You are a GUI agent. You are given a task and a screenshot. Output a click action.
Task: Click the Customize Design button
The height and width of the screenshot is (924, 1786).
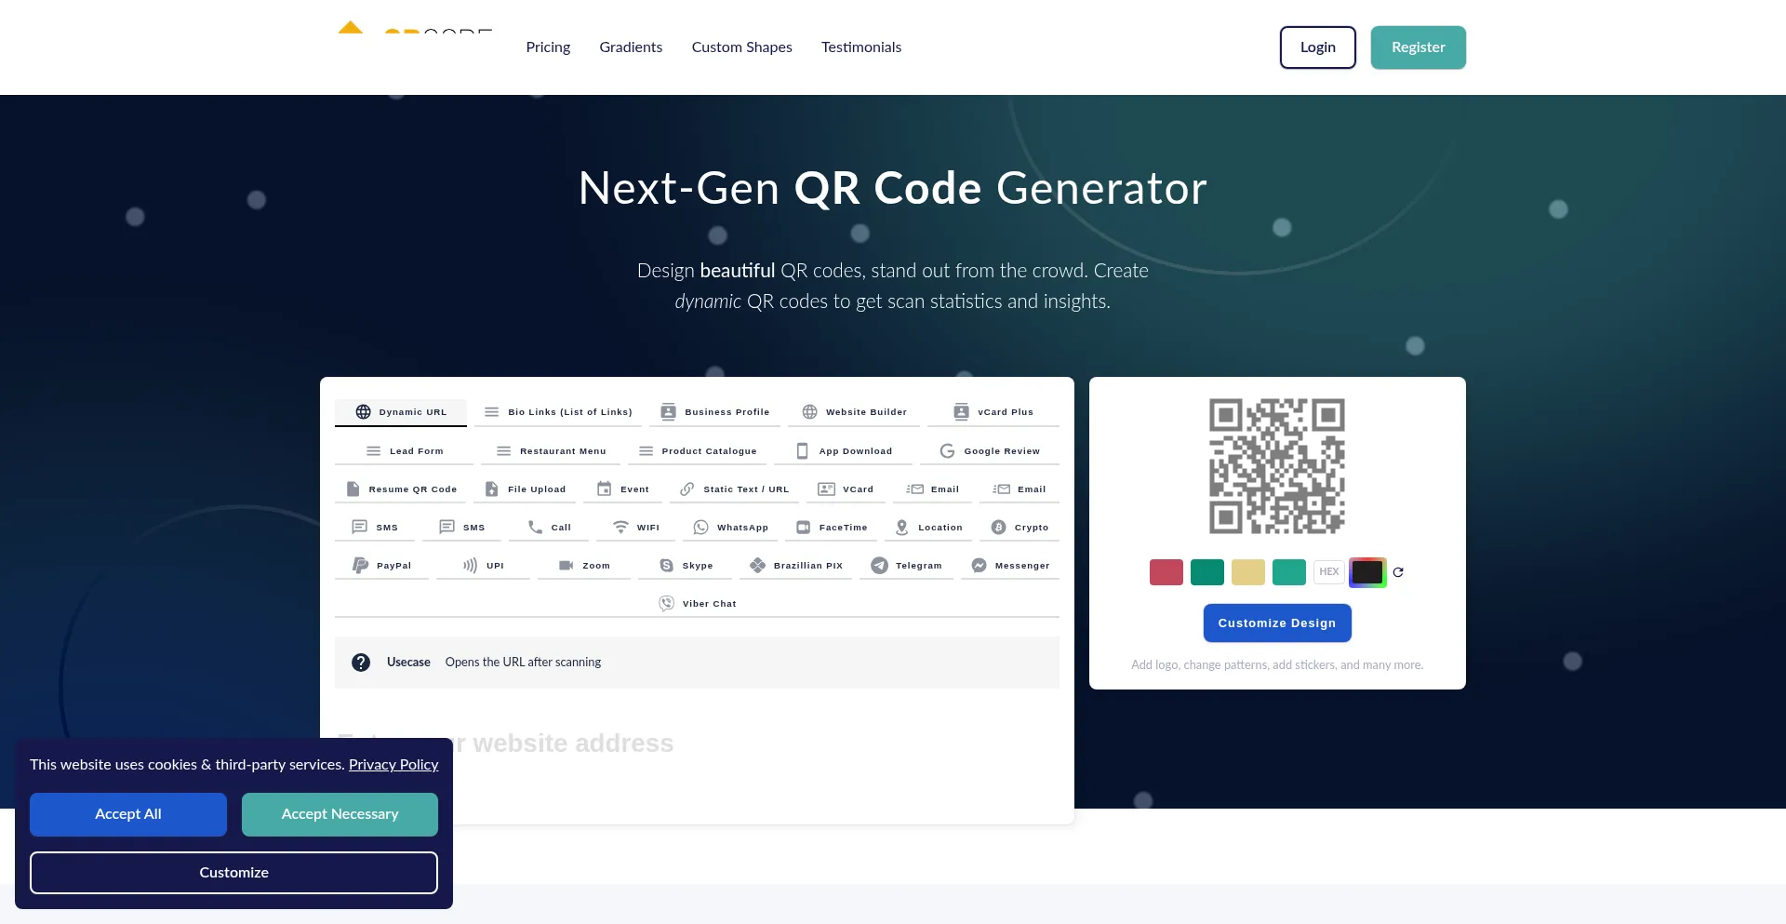[x=1276, y=623]
